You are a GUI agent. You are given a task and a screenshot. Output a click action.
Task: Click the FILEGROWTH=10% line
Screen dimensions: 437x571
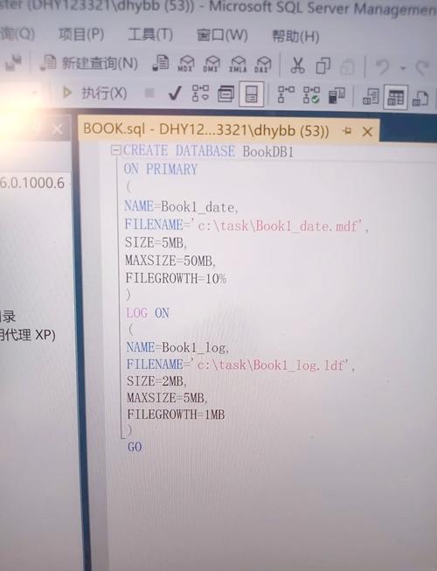coord(176,279)
